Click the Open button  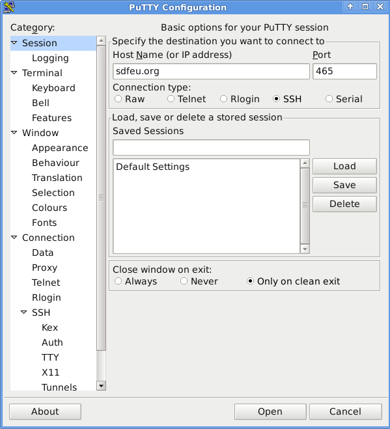[x=270, y=411]
